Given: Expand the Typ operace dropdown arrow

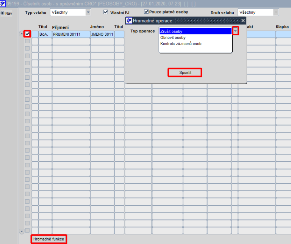Looking at the screenshot, I should pos(235,31).
